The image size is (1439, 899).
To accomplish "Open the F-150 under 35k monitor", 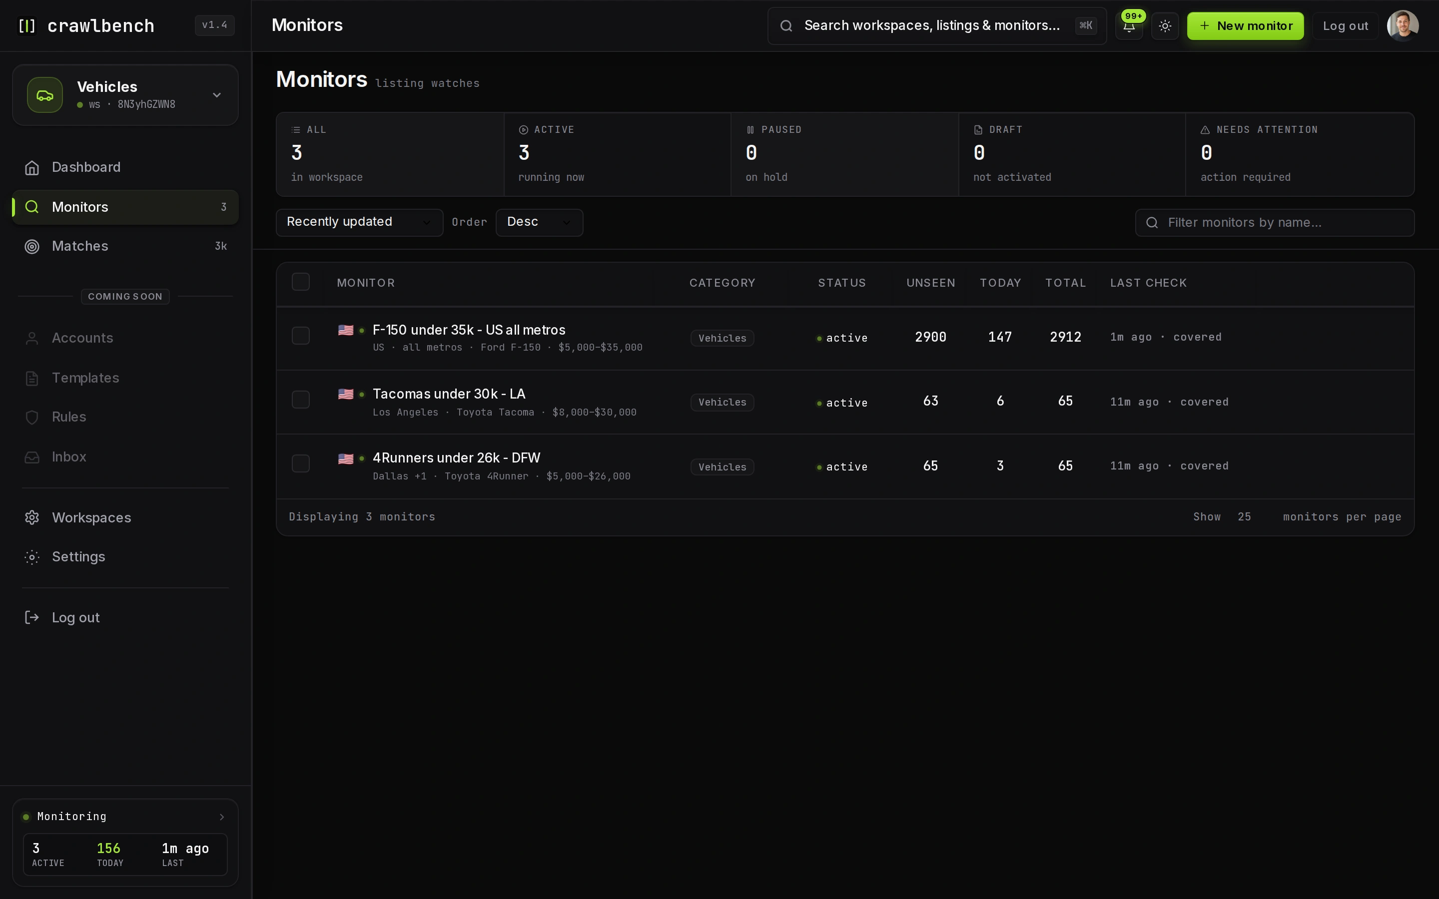I will [x=469, y=330].
